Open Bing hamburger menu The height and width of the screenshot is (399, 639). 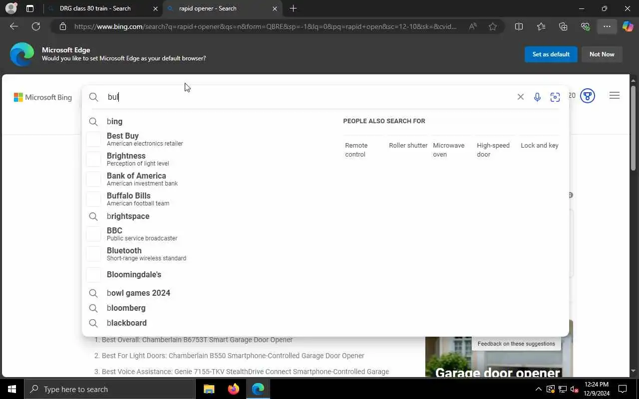[615, 95]
